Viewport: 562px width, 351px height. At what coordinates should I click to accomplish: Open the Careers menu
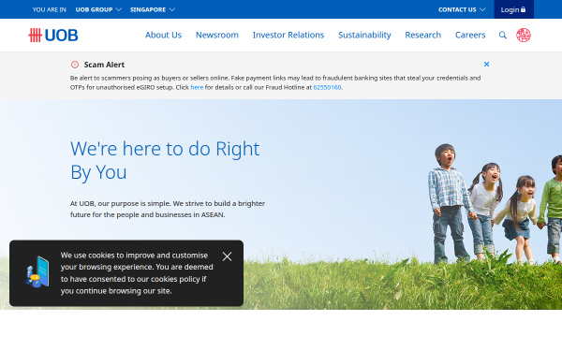point(470,36)
